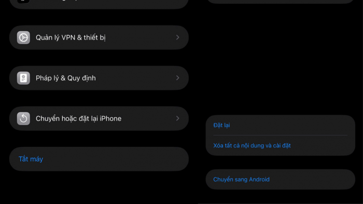The width and height of the screenshot is (363, 204).
Task: Tap the partially hidden icon at top left
Action: point(23,2)
